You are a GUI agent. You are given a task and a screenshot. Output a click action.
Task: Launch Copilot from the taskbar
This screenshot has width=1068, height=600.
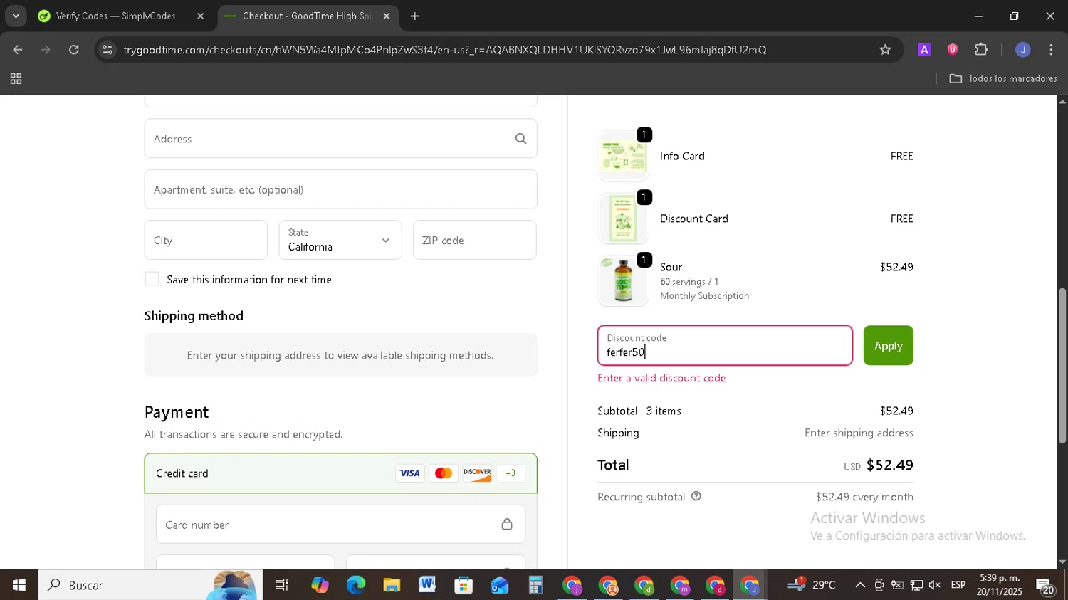point(320,585)
